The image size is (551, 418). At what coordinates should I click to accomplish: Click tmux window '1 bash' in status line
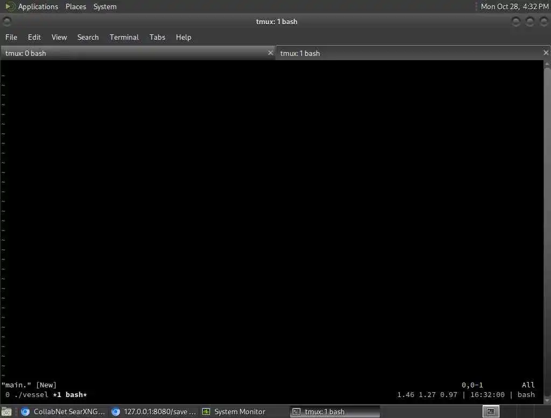pyautogui.click(x=69, y=395)
